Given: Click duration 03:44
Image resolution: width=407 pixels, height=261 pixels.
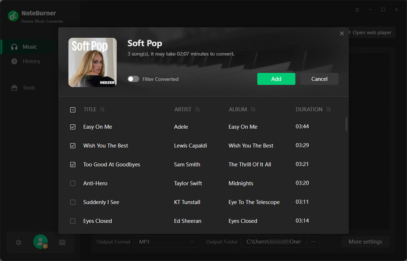Looking at the screenshot, I should click(x=302, y=126).
